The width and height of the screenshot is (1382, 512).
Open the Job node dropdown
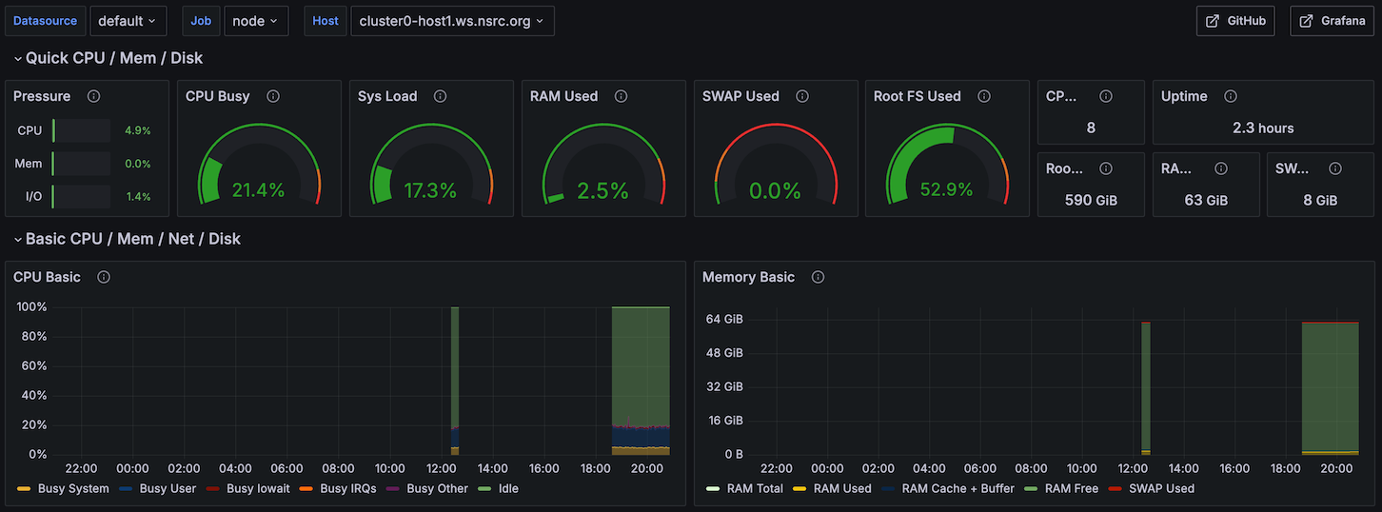point(256,21)
